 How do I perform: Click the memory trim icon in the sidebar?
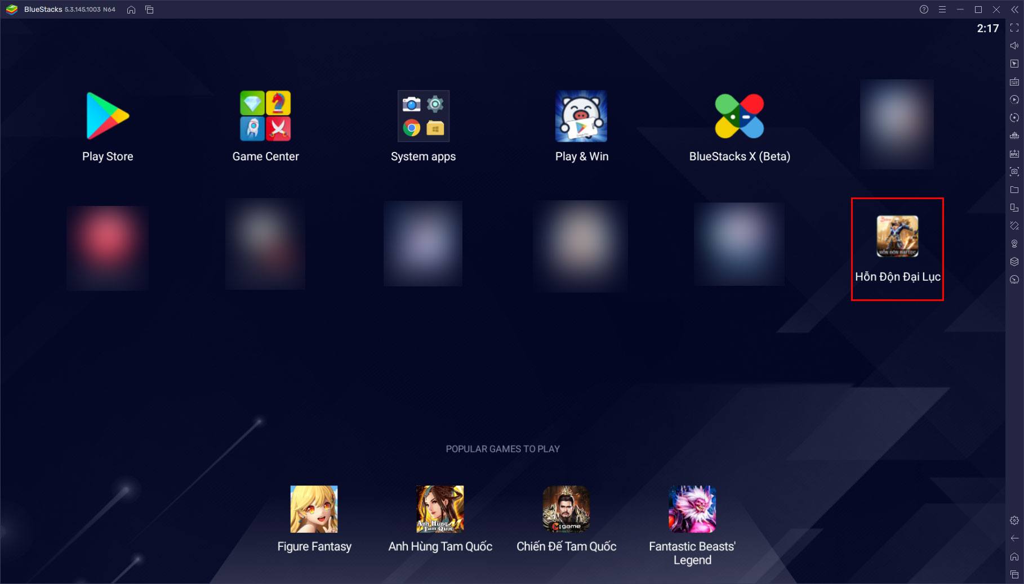tap(1014, 136)
